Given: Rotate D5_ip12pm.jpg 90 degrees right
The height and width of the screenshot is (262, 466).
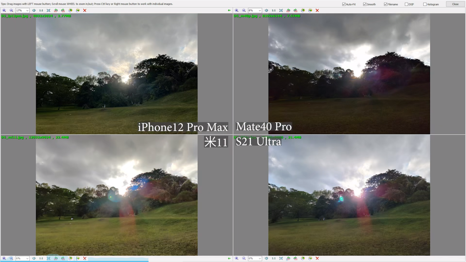Looking at the screenshot, I should point(63,10).
